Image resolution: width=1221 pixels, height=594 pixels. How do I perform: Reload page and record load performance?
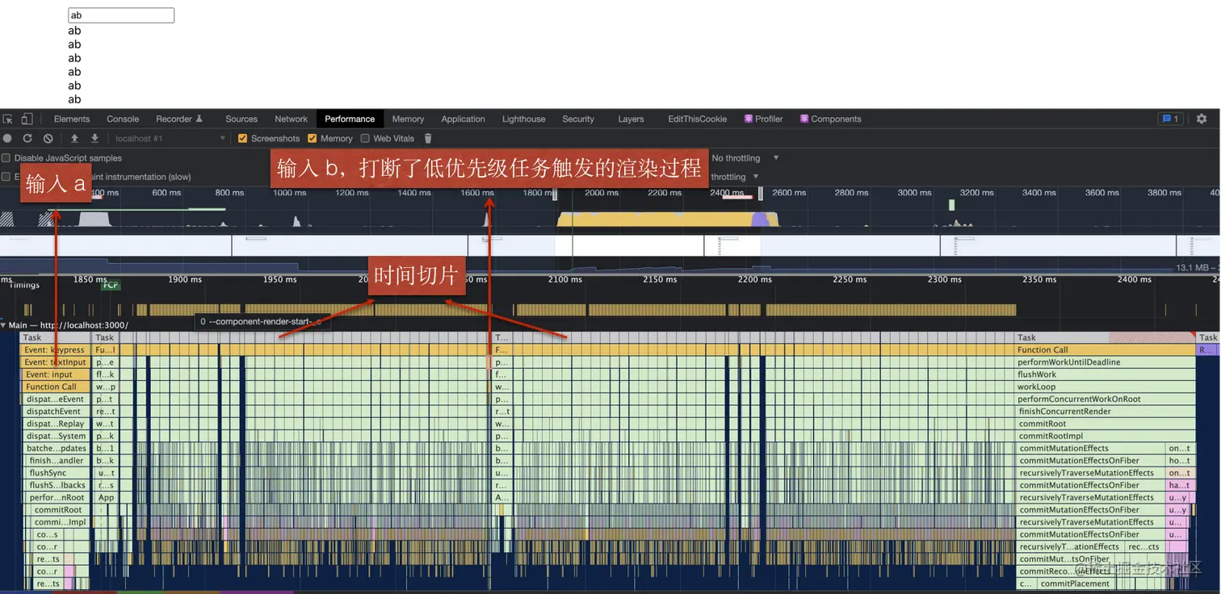tap(27, 138)
